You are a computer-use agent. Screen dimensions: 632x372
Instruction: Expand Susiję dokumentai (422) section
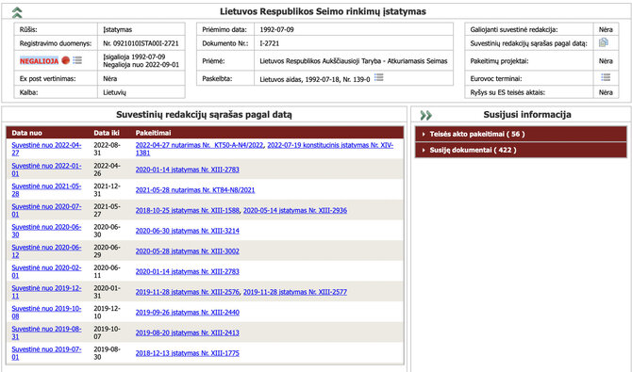[x=521, y=150]
